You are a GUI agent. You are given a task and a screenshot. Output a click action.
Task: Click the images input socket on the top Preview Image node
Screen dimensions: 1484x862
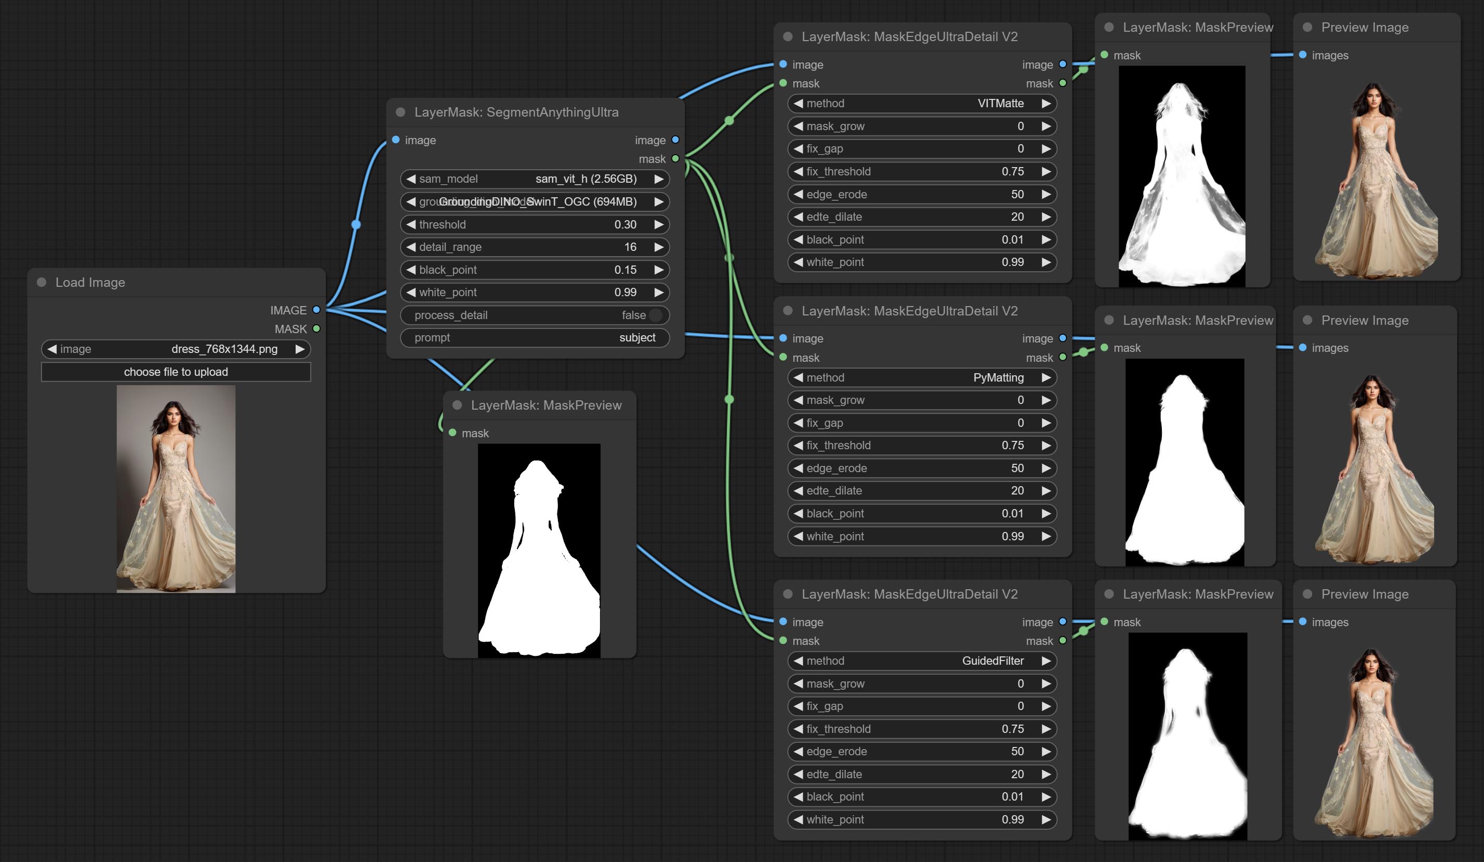tap(1303, 55)
